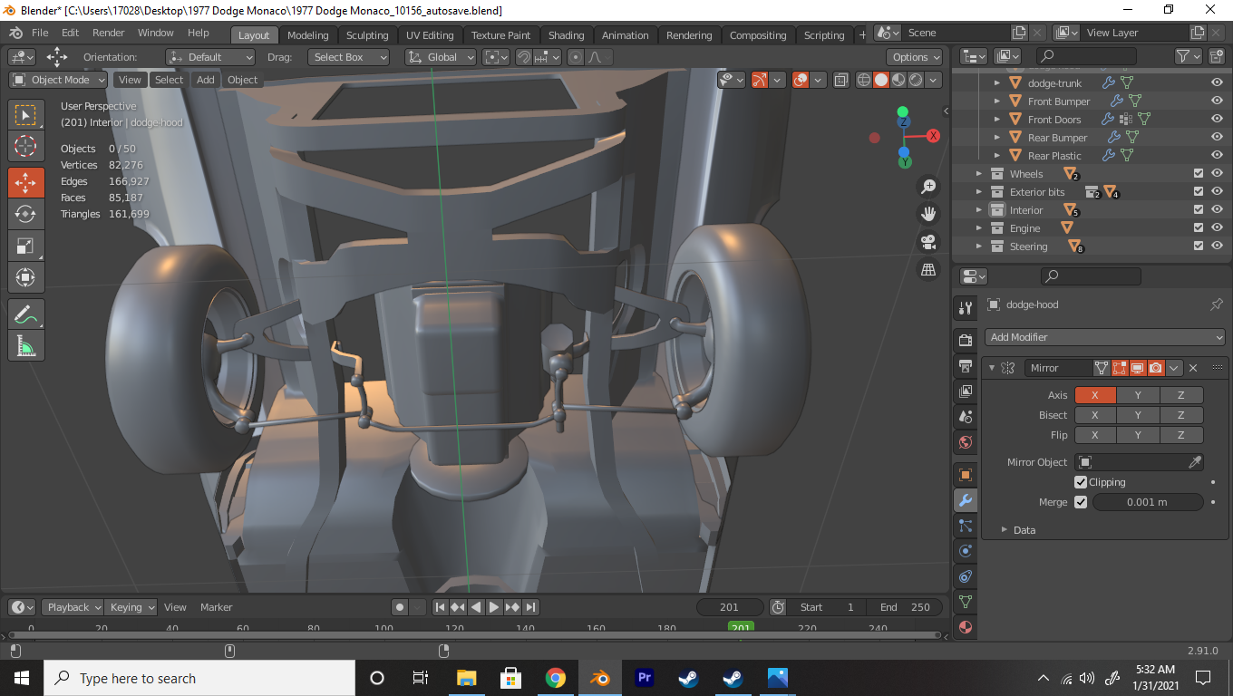Screen dimensions: 1233x696
Task: Open the Object properties tab
Action: point(966,475)
